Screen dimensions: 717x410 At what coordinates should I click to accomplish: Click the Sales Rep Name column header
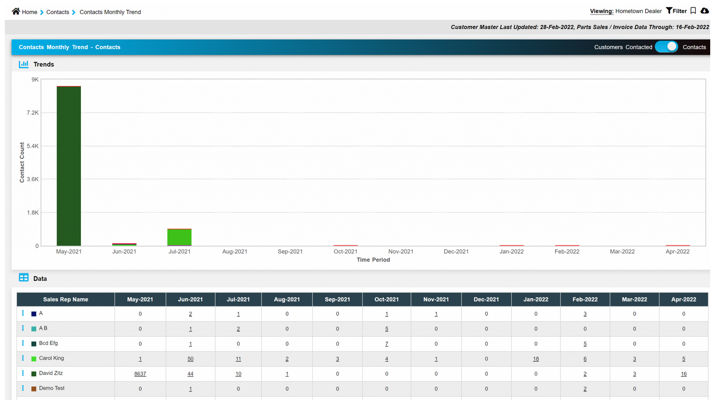[65, 299]
